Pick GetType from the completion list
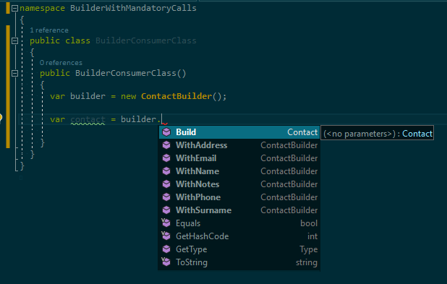This screenshot has width=447, height=284. 239,249
